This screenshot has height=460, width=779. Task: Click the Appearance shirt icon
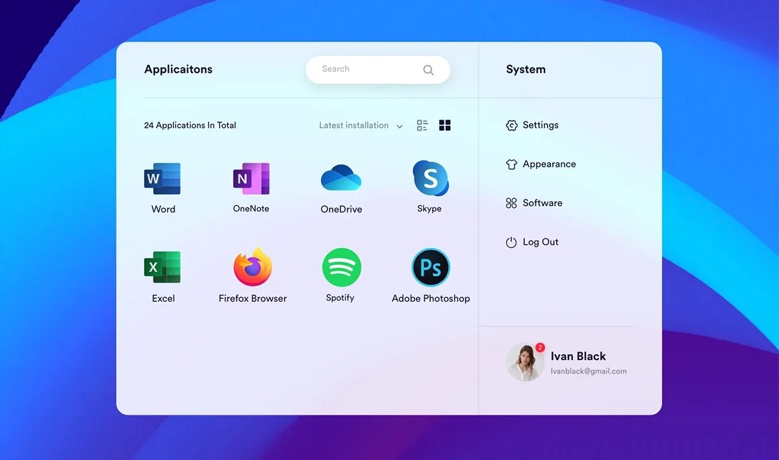511,164
